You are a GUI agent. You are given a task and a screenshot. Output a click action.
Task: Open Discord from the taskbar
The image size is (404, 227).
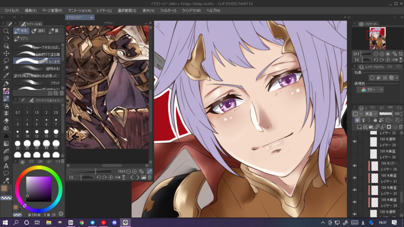114,222
